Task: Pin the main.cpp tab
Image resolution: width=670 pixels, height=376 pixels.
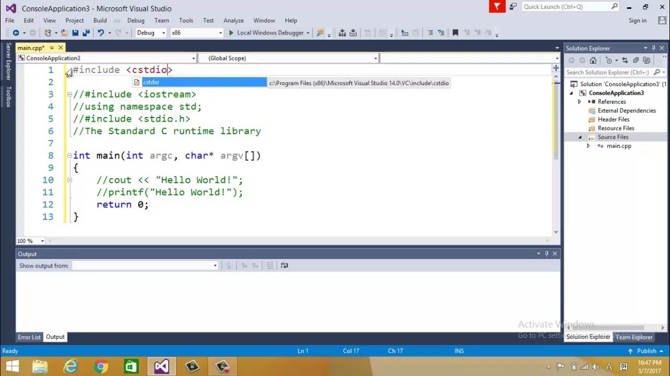Action: click(x=52, y=48)
